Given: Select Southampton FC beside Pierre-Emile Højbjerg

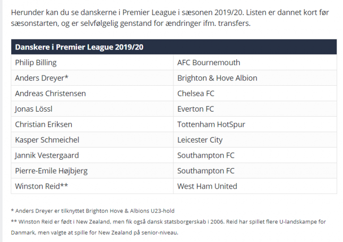Looking at the screenshot, I should coord(255,171).
